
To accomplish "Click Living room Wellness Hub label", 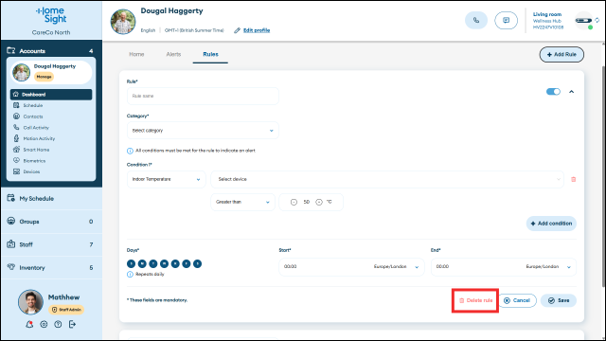I will pos(548,21).
